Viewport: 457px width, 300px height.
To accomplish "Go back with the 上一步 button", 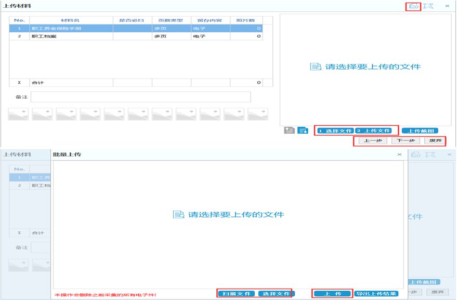I will pos(373,140).
